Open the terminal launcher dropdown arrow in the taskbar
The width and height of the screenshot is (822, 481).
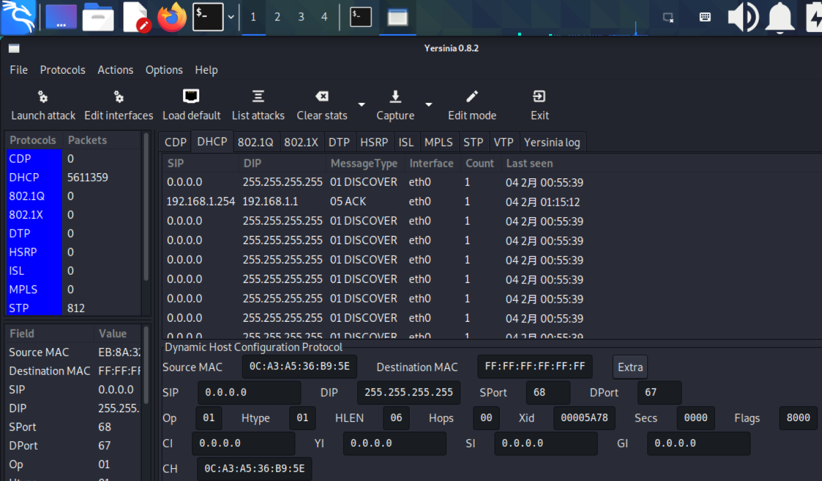231,17
